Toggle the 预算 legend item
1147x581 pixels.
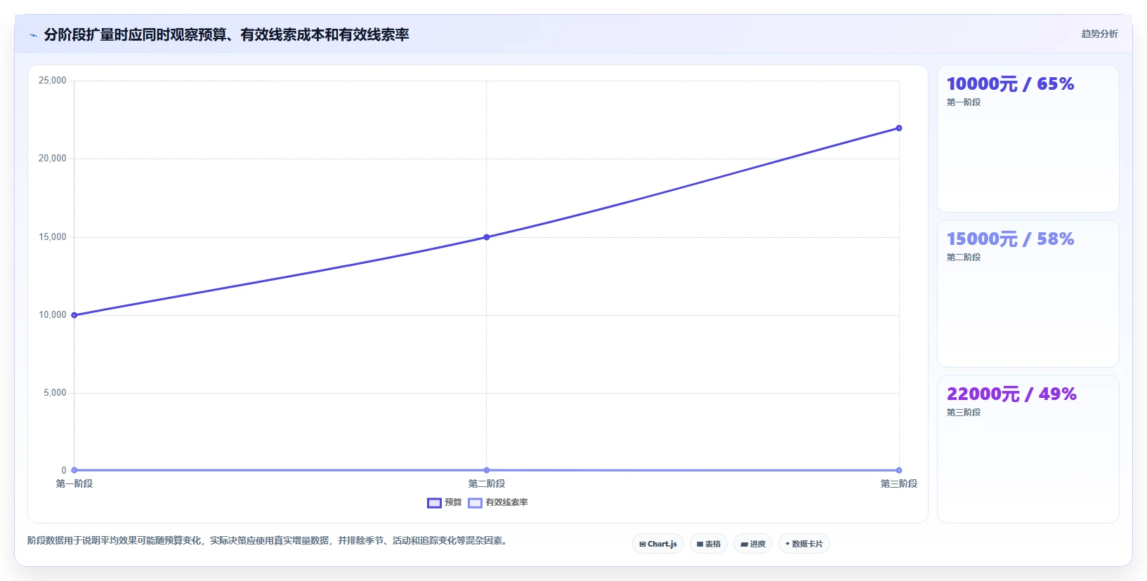point(444,502)
